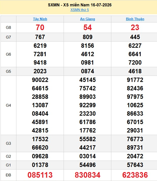Click the ĐB row label

8,175
